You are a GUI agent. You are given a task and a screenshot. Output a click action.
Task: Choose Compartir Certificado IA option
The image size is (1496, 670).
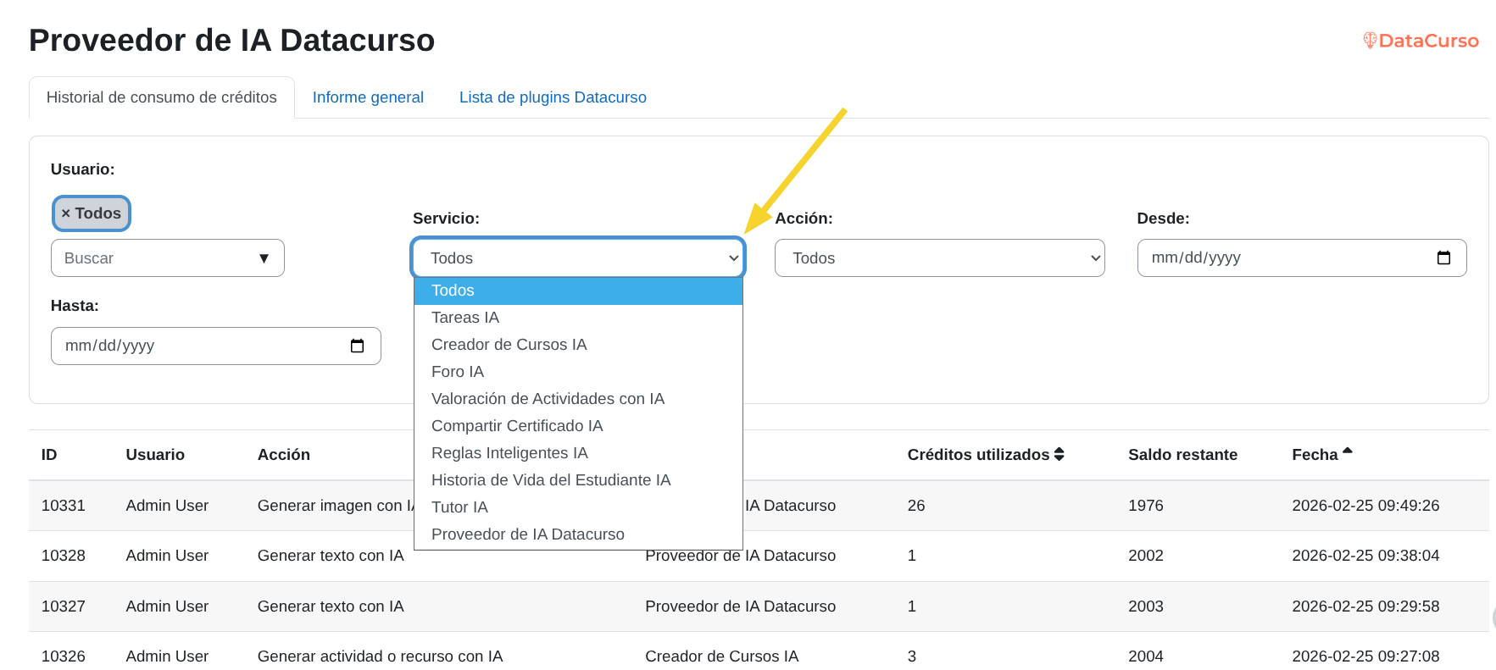(x=517, y=426)
